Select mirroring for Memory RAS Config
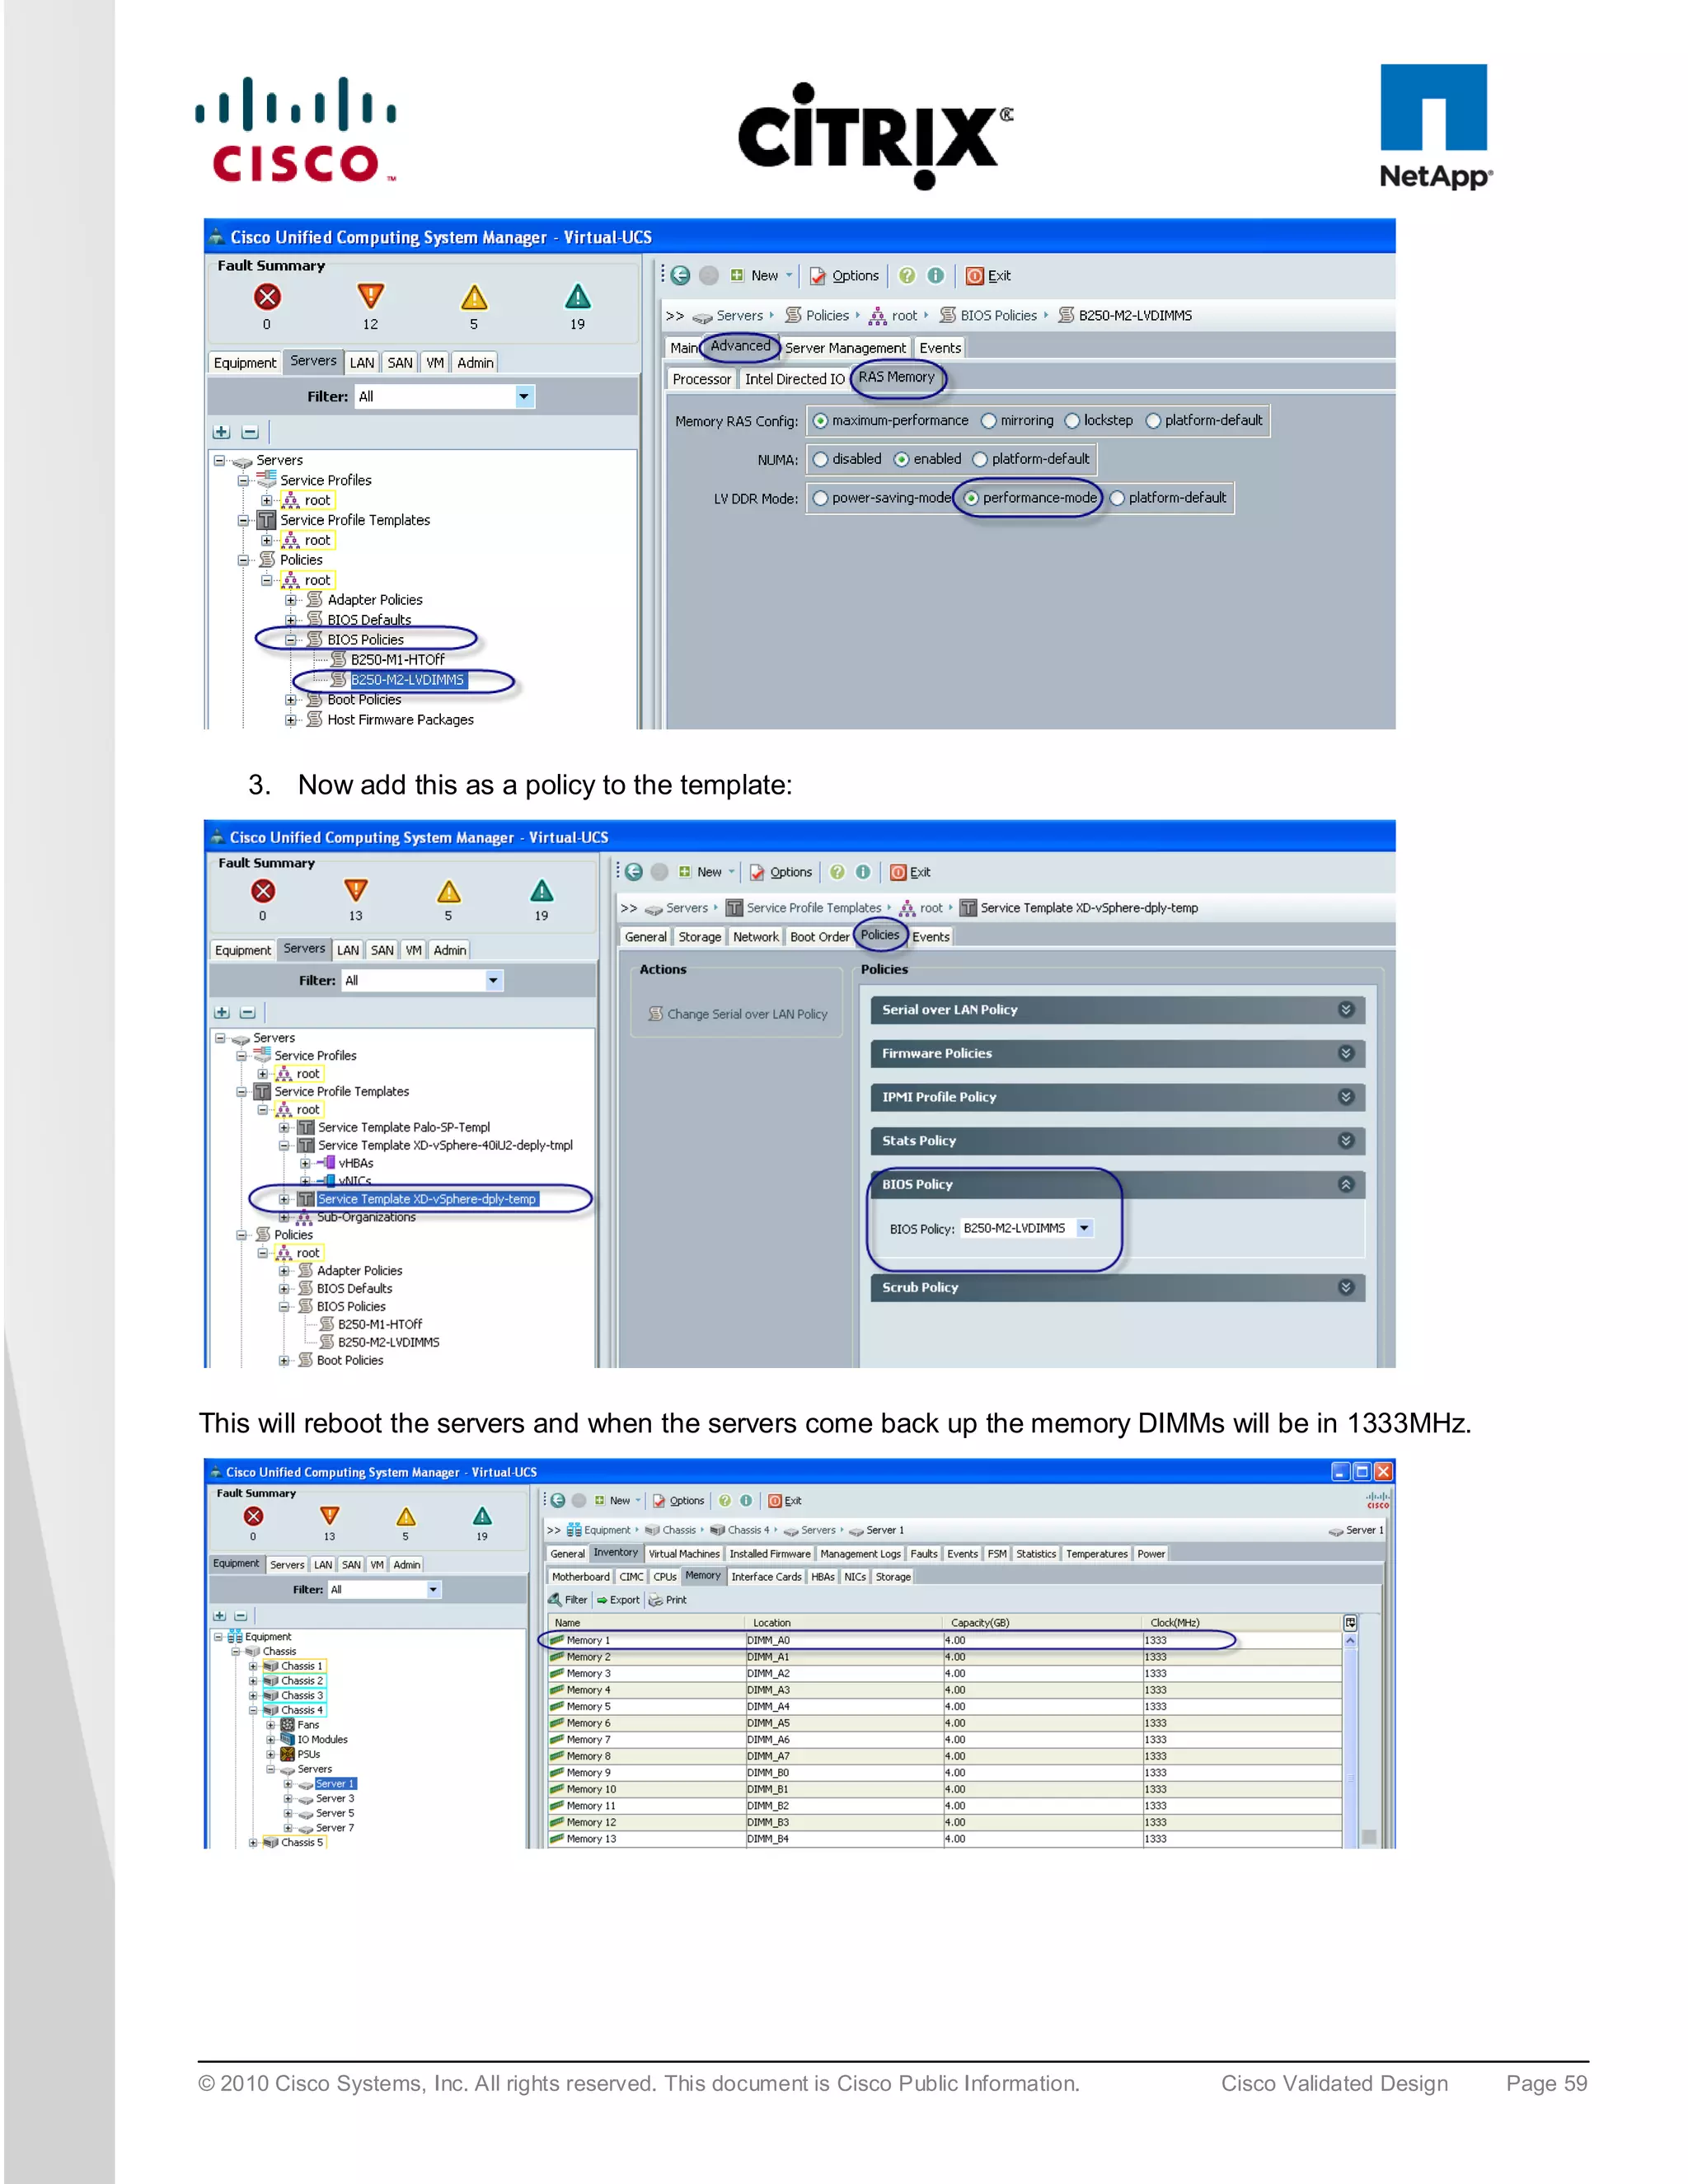Image resolution: width=1688 pixels, height=2184 pixels. click(988, 421)
